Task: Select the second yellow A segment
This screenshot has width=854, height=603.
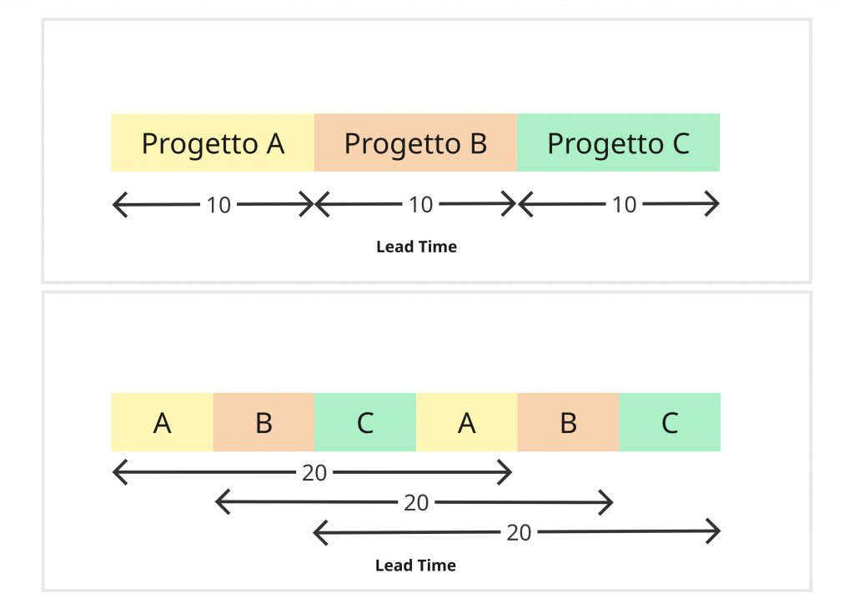Action: tap(467, 422)
